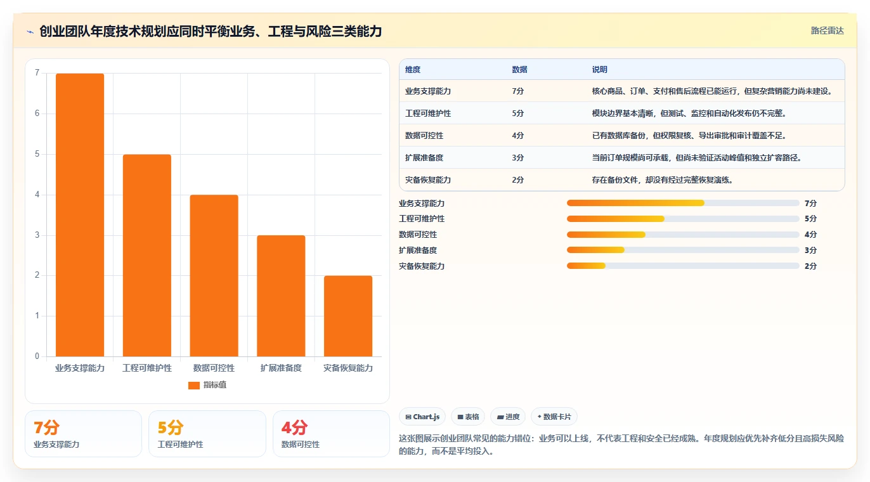Click the 业务支撑能力 bar in the chart
Viewport: 870px width, 482px height.
[x=80, y=215]
